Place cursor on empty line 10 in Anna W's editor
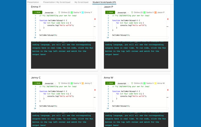 pos(140,108)
